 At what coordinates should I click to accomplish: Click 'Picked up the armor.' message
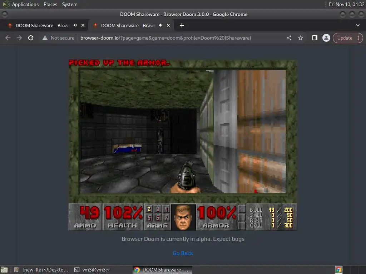(119, 63)
